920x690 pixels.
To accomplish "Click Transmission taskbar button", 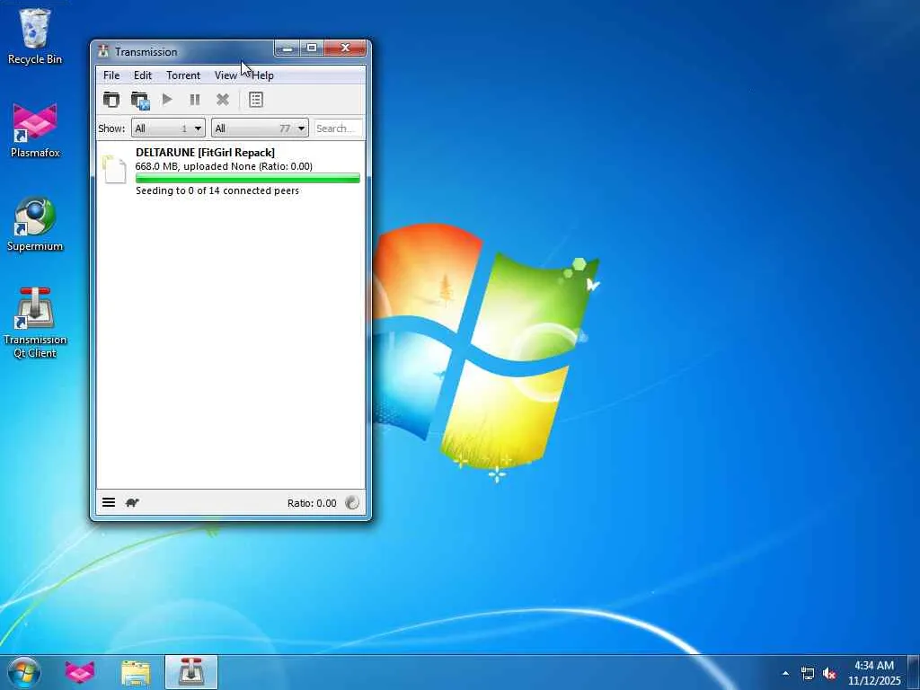I will click(191, 672).
